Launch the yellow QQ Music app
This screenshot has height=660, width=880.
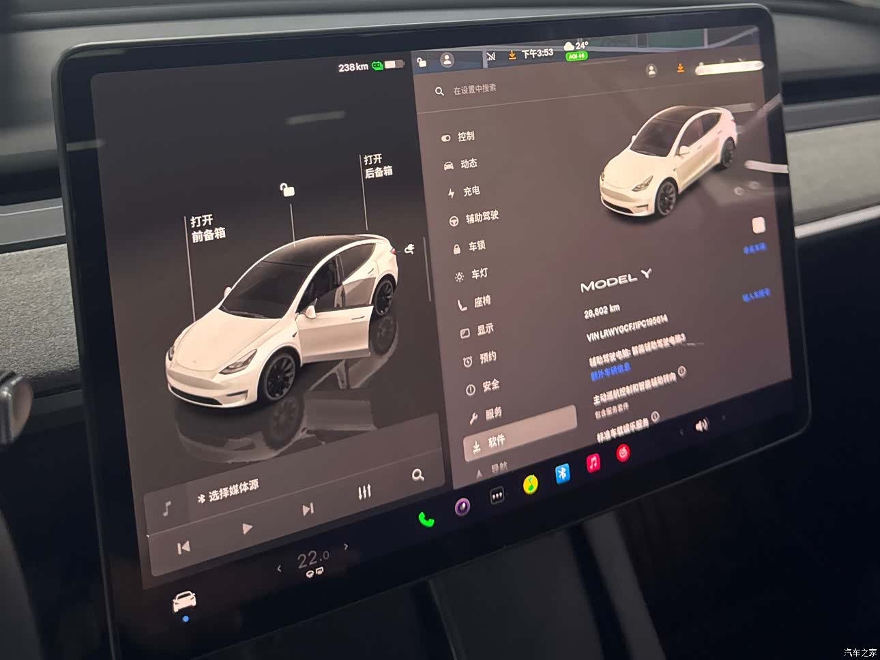click(531, 485)
